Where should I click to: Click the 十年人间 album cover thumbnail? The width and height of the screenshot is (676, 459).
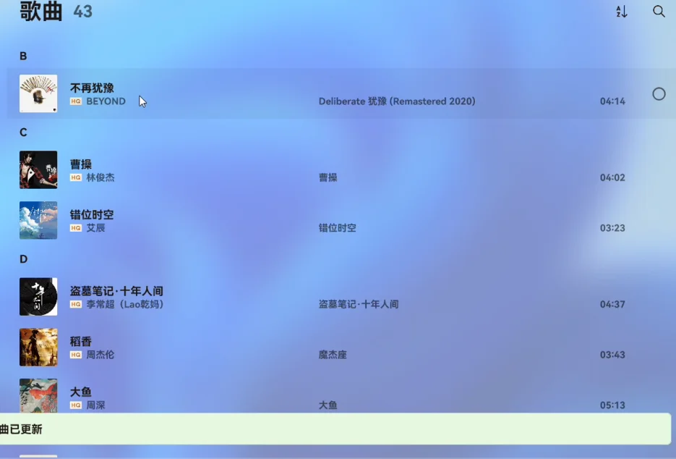[x=38, y=297]
